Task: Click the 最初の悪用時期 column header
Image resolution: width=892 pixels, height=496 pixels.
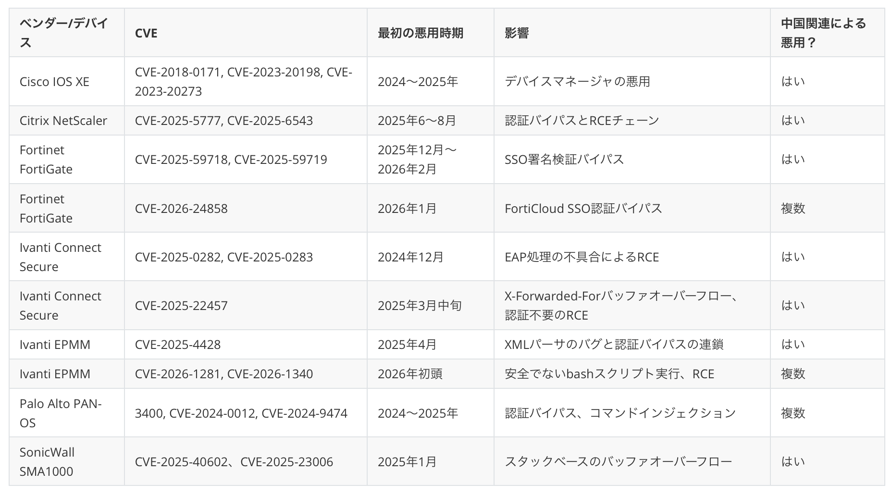Action: click(x=420, y=33)
